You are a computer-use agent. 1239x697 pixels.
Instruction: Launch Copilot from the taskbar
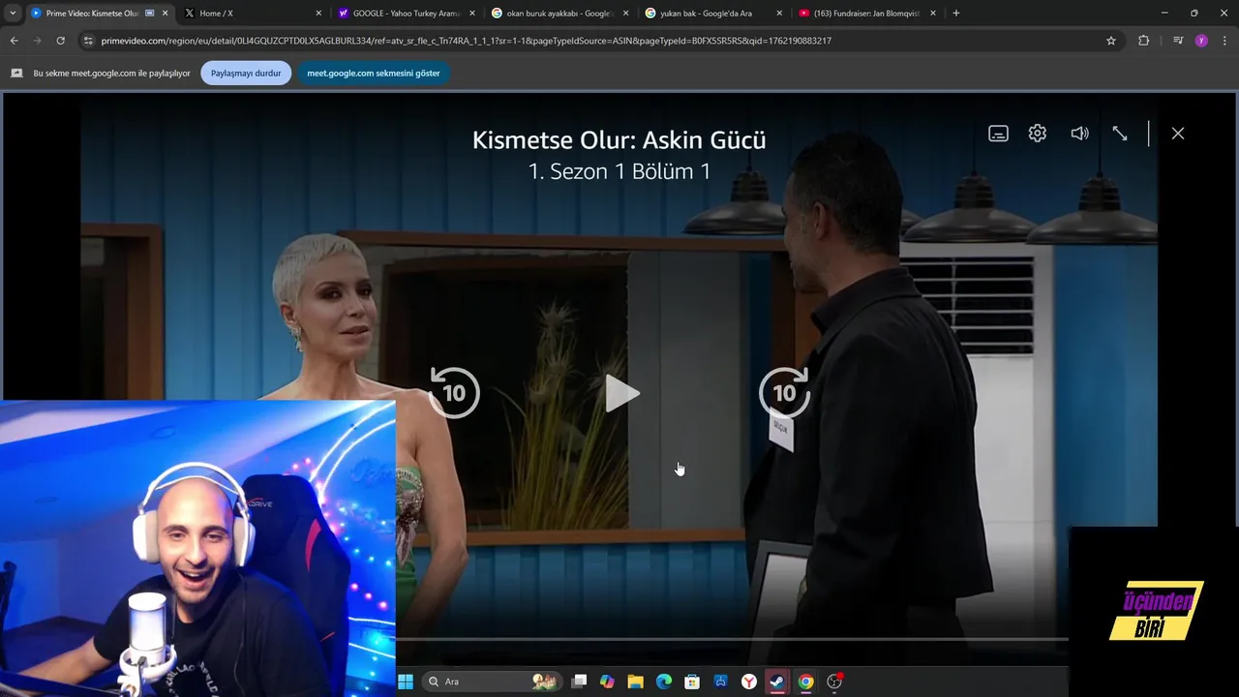pos(607,682)
